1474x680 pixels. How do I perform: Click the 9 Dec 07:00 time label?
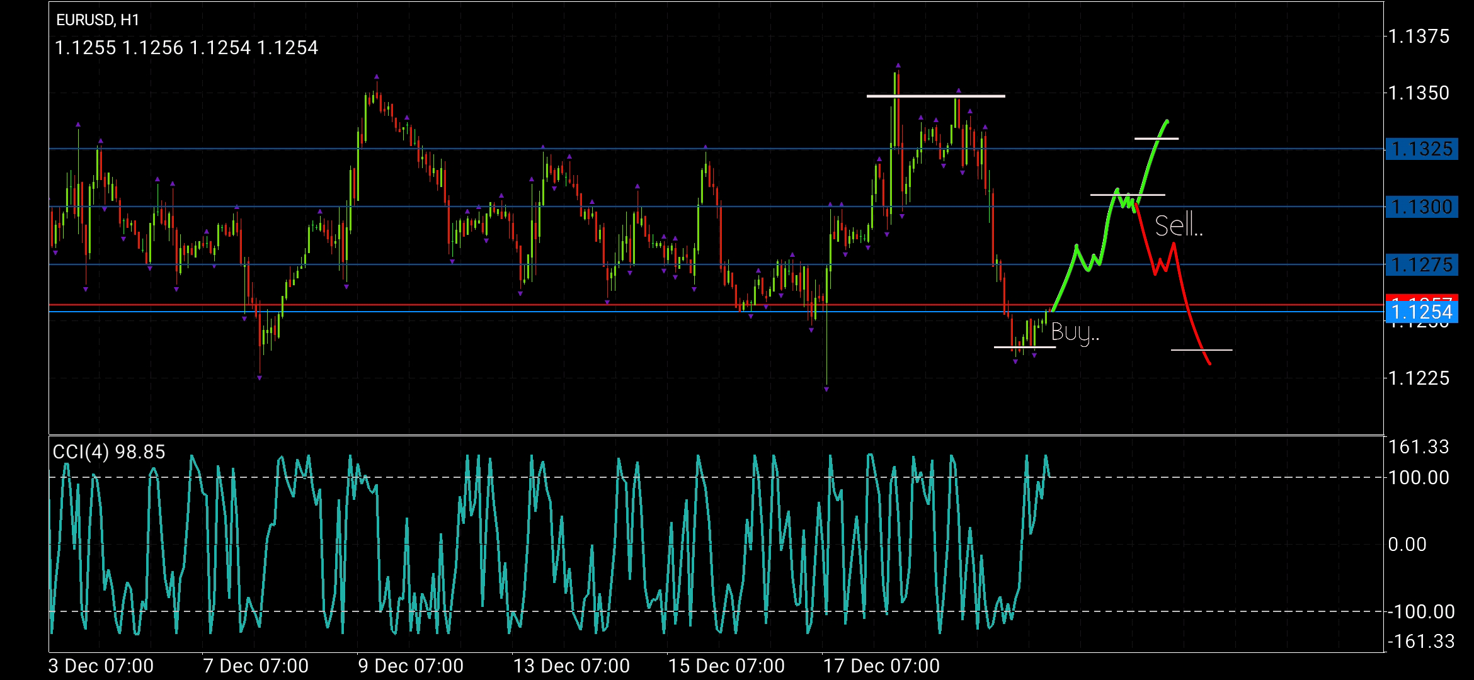click(x=411, y=666)
